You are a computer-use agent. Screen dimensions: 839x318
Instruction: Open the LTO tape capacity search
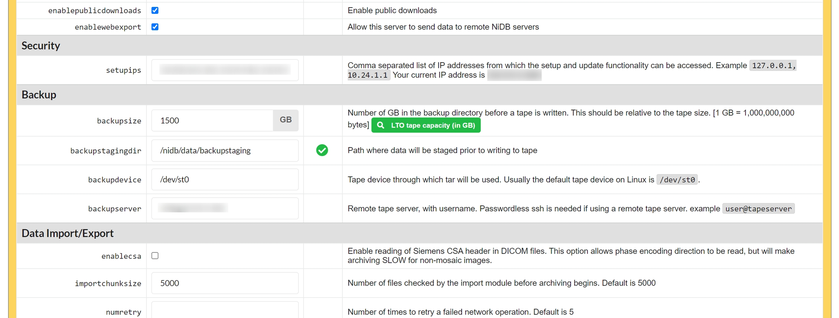(426, 125)
